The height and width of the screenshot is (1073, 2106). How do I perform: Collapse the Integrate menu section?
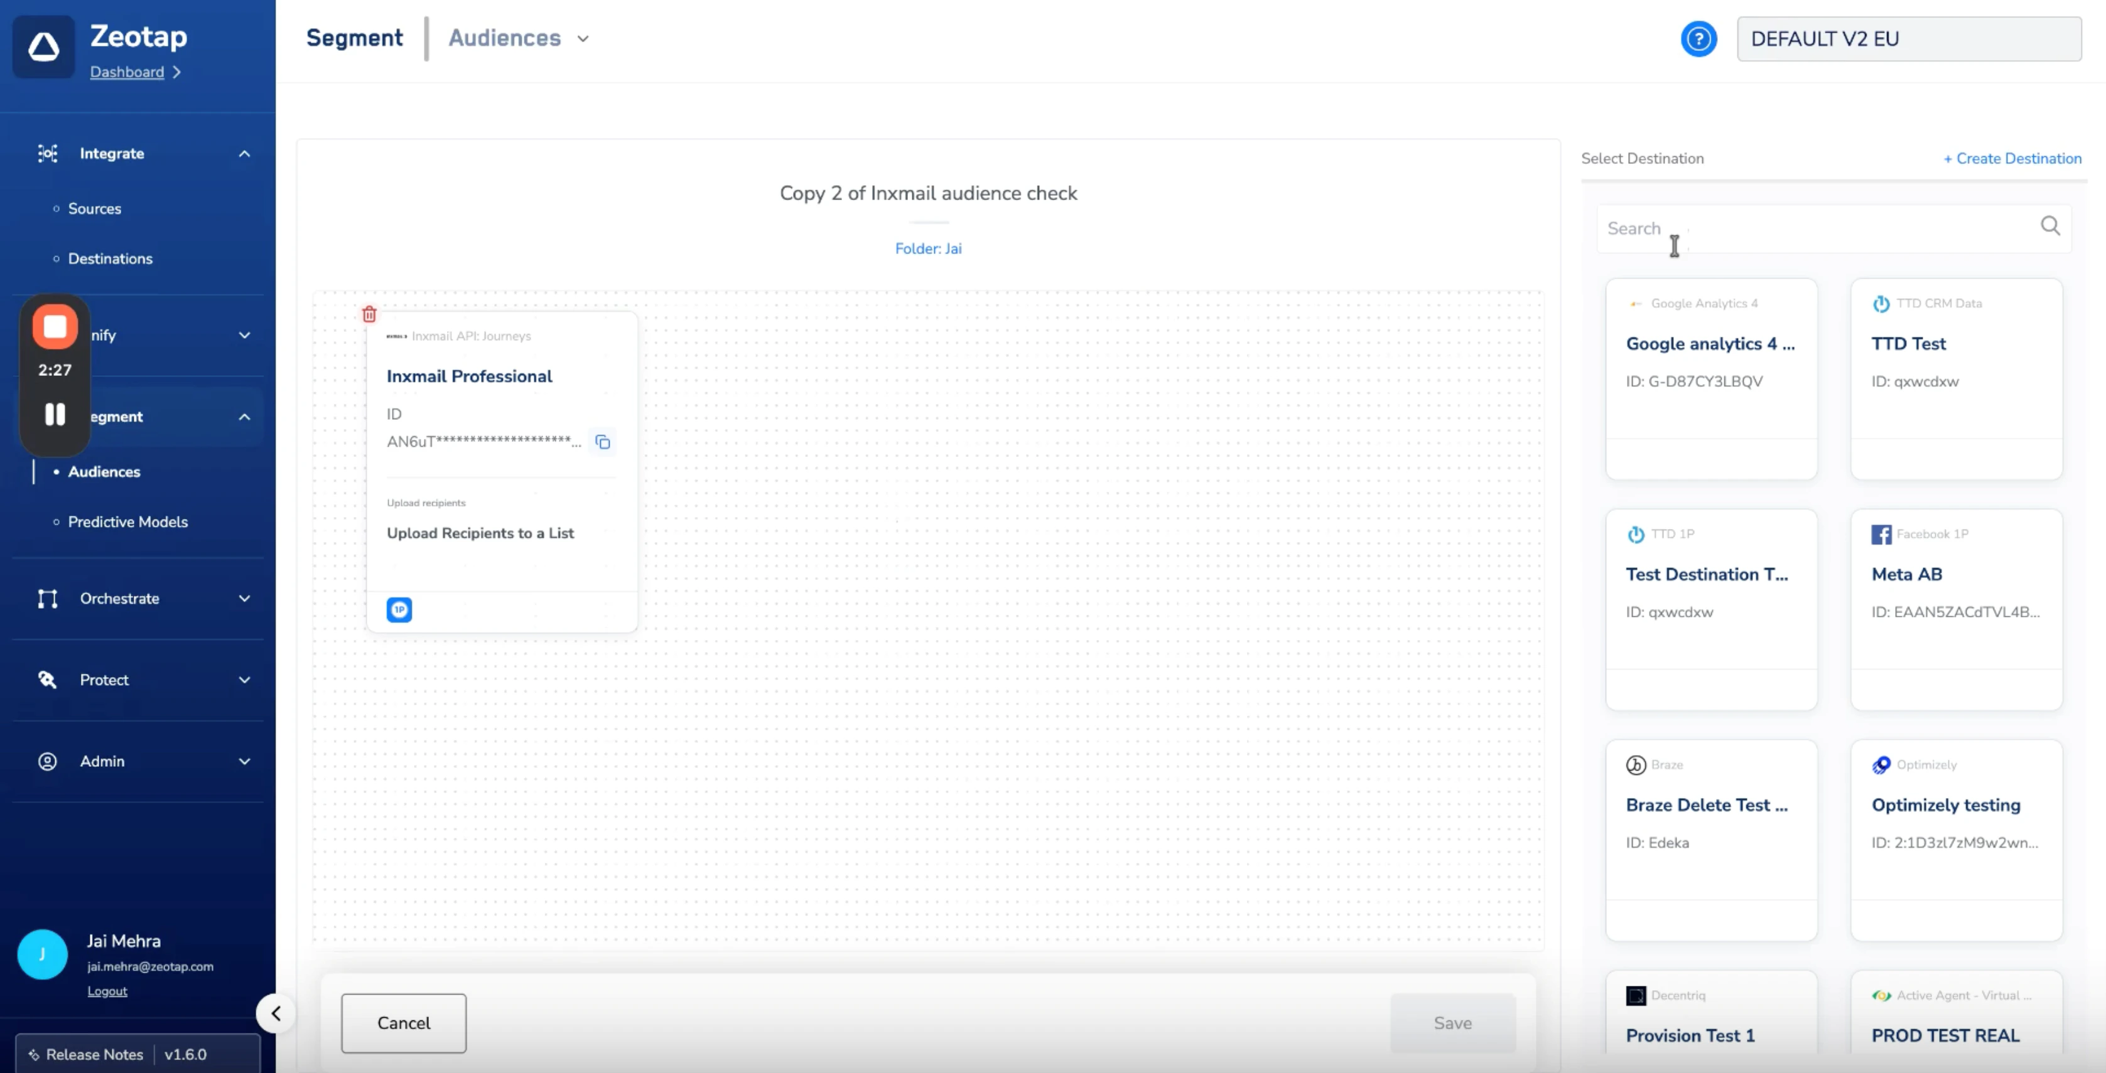coord(244,154)
